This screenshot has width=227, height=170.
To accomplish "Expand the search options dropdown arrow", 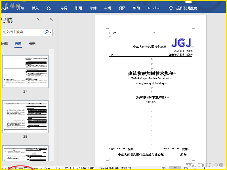I will 51,32.
